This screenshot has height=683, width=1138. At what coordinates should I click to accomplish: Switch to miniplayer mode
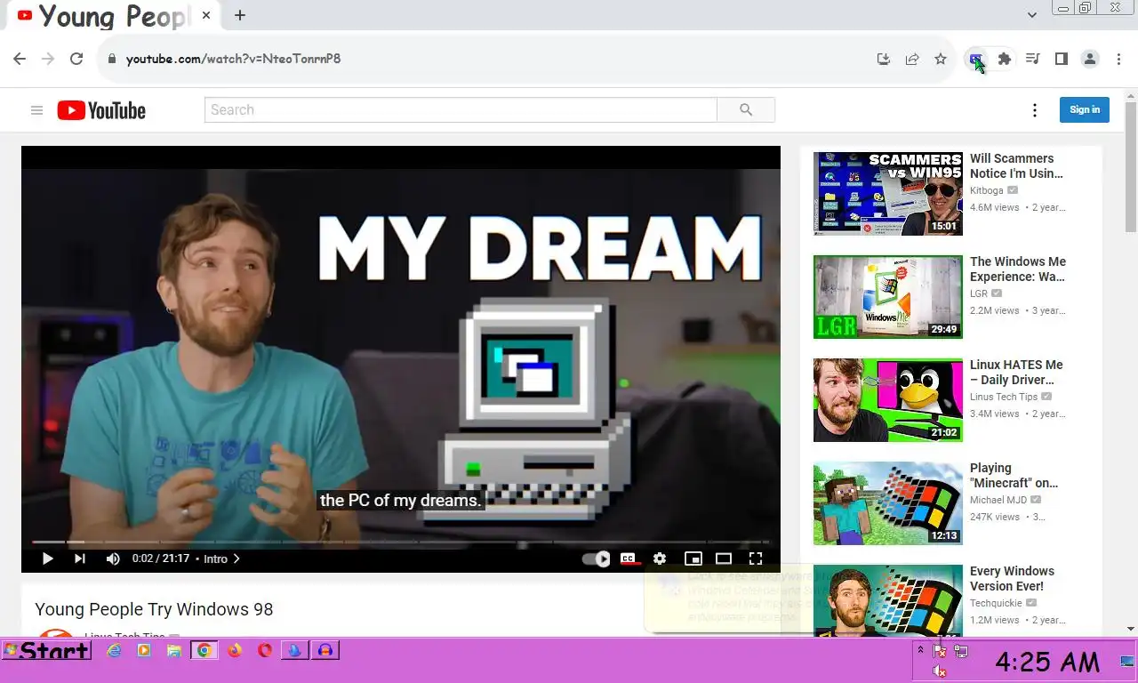point(693,558)
